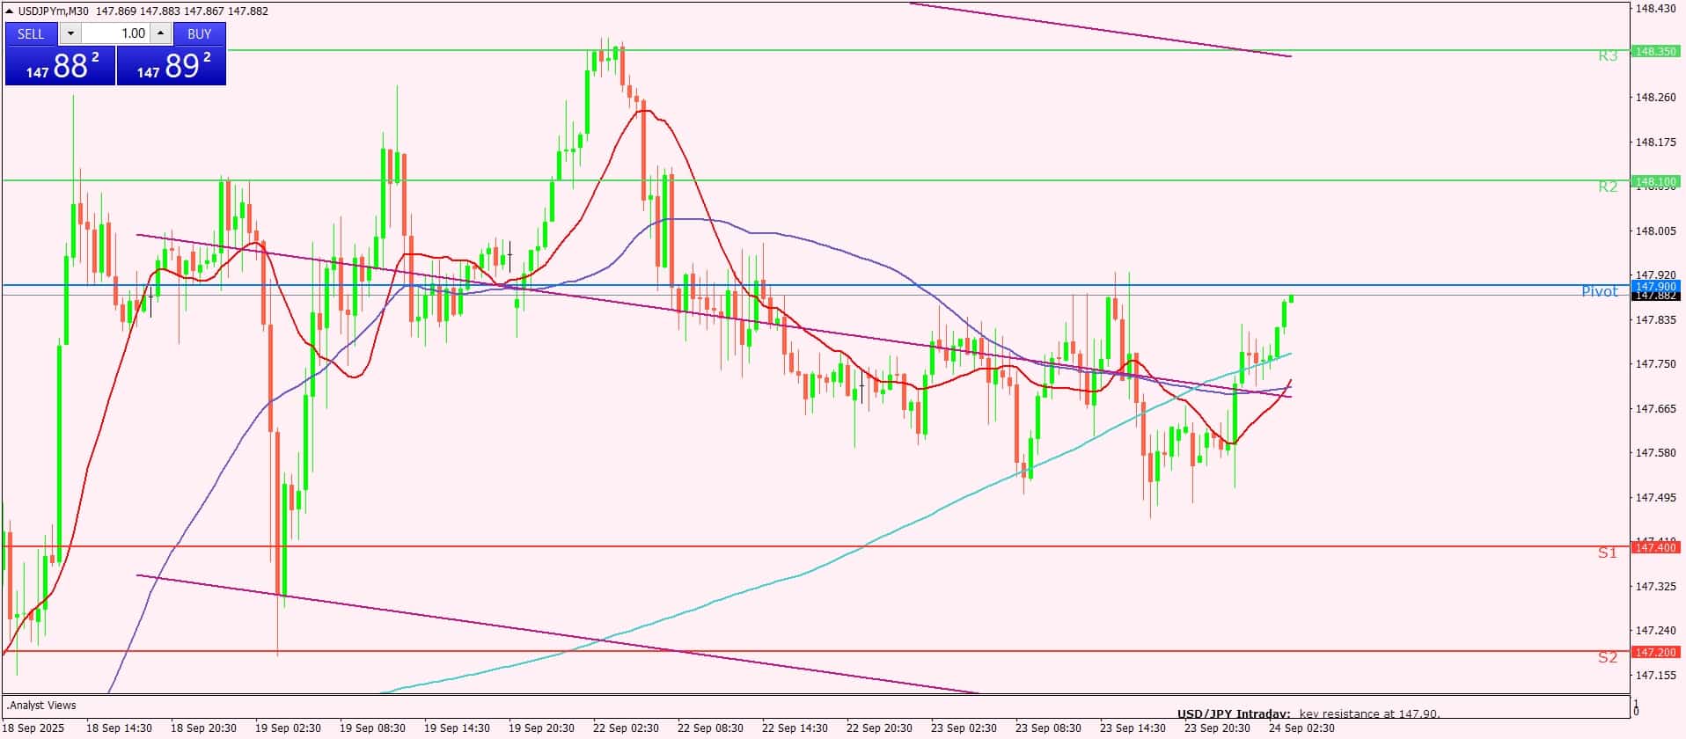Screen dimensions: 1686x739
Task: Click the Pivot level label
Action: 1600,291
